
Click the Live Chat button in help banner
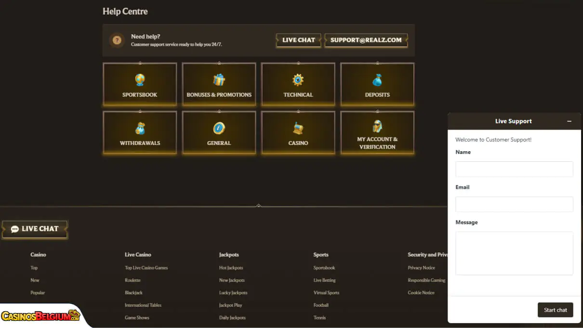(299, 40)
